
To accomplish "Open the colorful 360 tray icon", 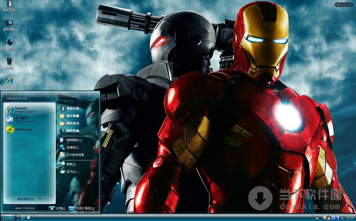I will 325,218.
